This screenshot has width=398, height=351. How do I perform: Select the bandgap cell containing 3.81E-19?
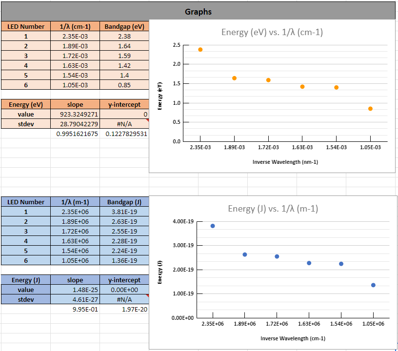coord(124,212)
